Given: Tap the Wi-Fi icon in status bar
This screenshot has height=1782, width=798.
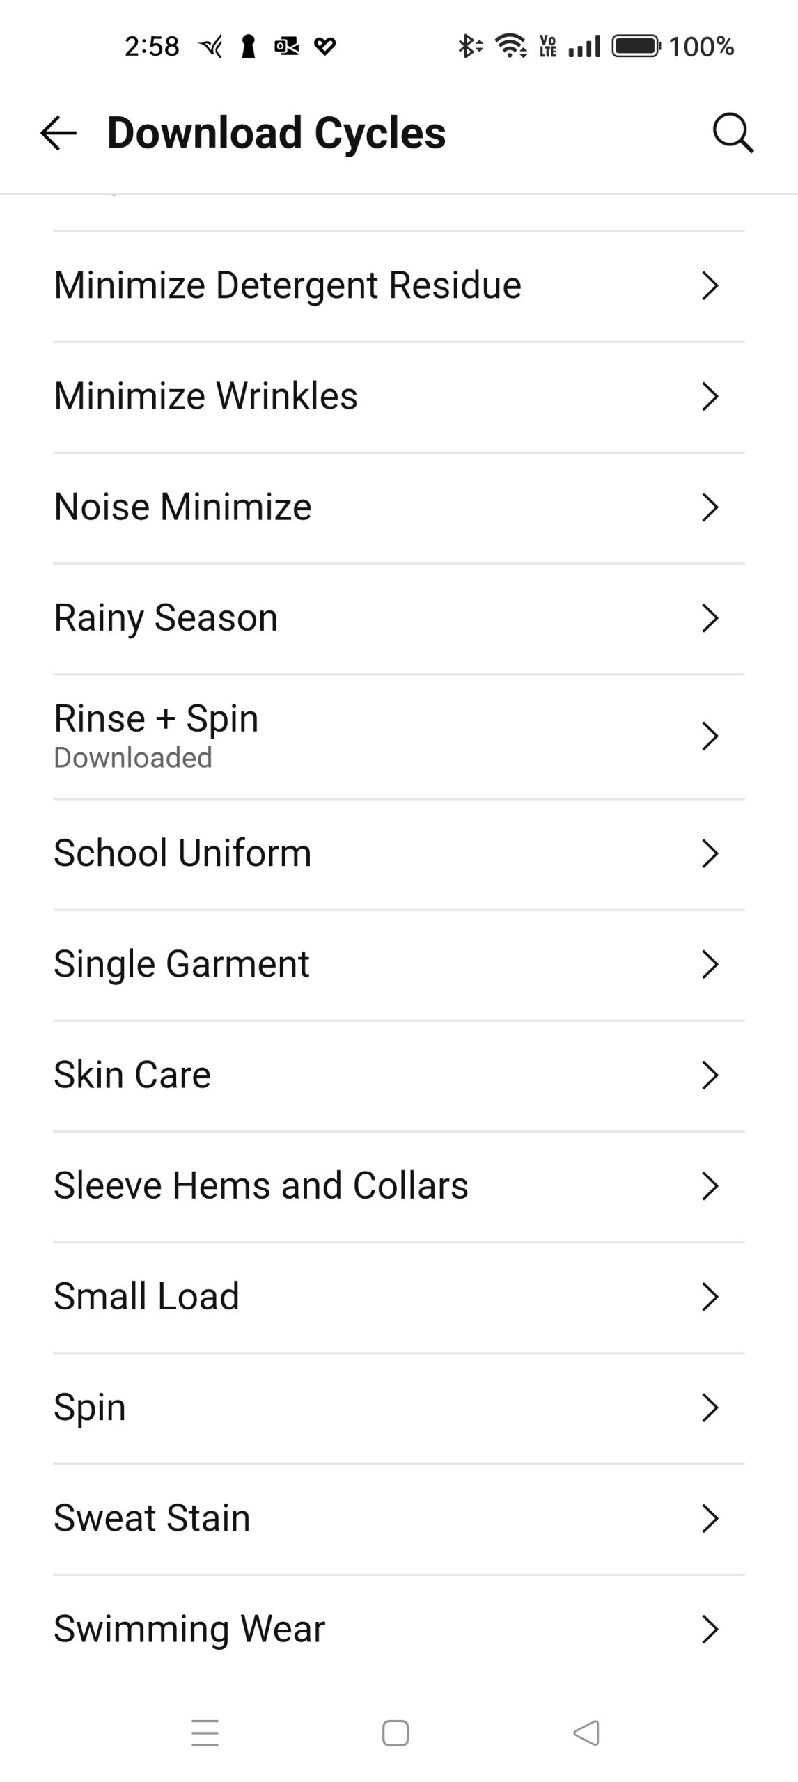Looking at the screenshot, I should pos(510,47).
